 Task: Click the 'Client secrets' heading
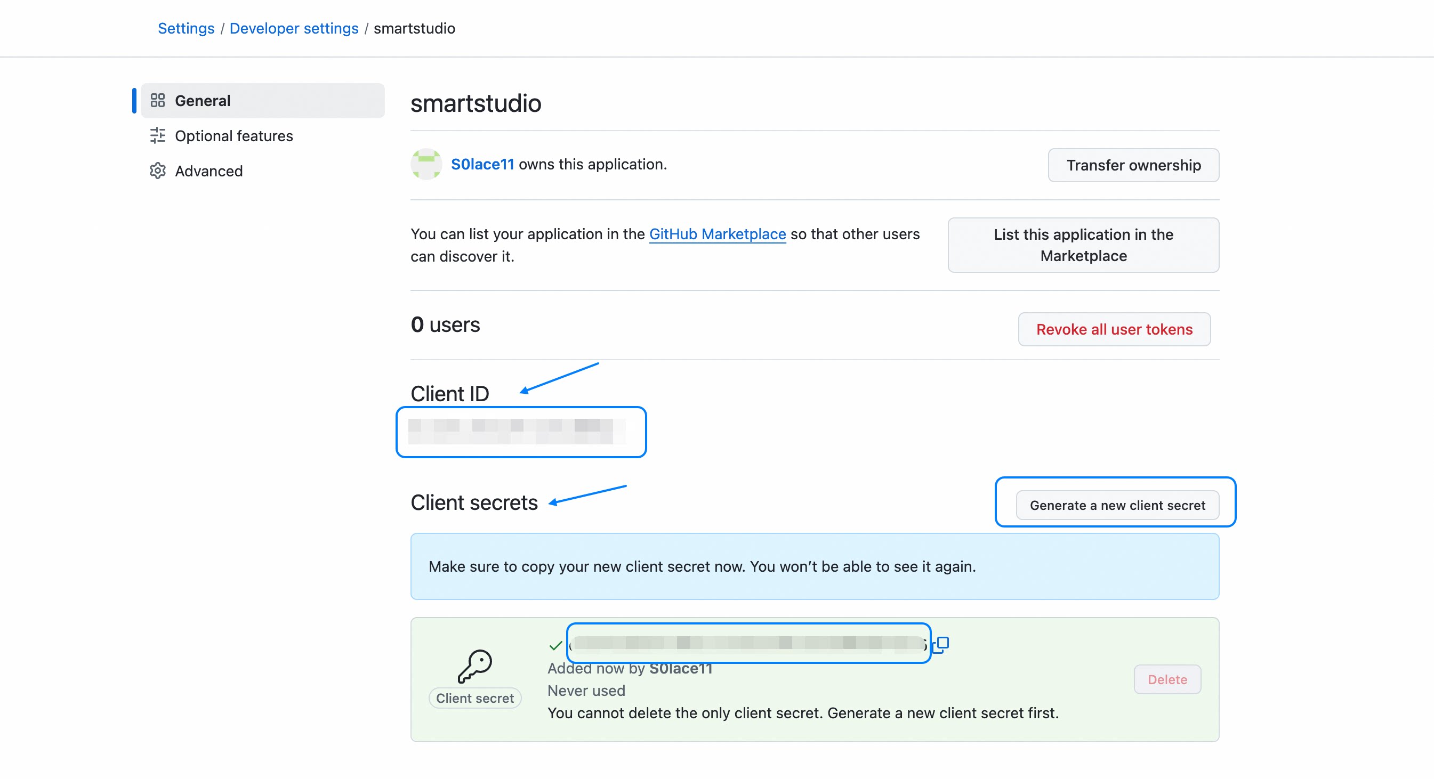[474, 502]
